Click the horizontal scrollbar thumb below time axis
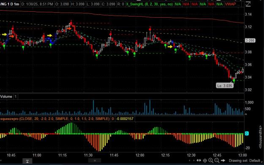Screen dimensions: 264x165 [95, 161]
